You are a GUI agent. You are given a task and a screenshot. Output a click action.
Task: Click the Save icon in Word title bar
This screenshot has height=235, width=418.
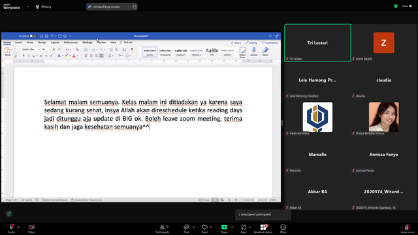pos(46,36)
